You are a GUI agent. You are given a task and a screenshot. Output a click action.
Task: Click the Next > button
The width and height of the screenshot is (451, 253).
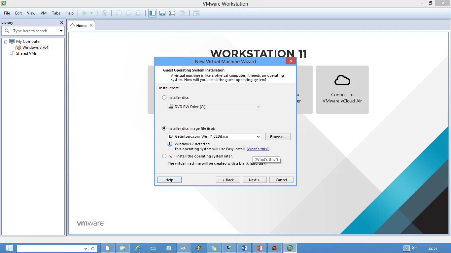point(255,180)
